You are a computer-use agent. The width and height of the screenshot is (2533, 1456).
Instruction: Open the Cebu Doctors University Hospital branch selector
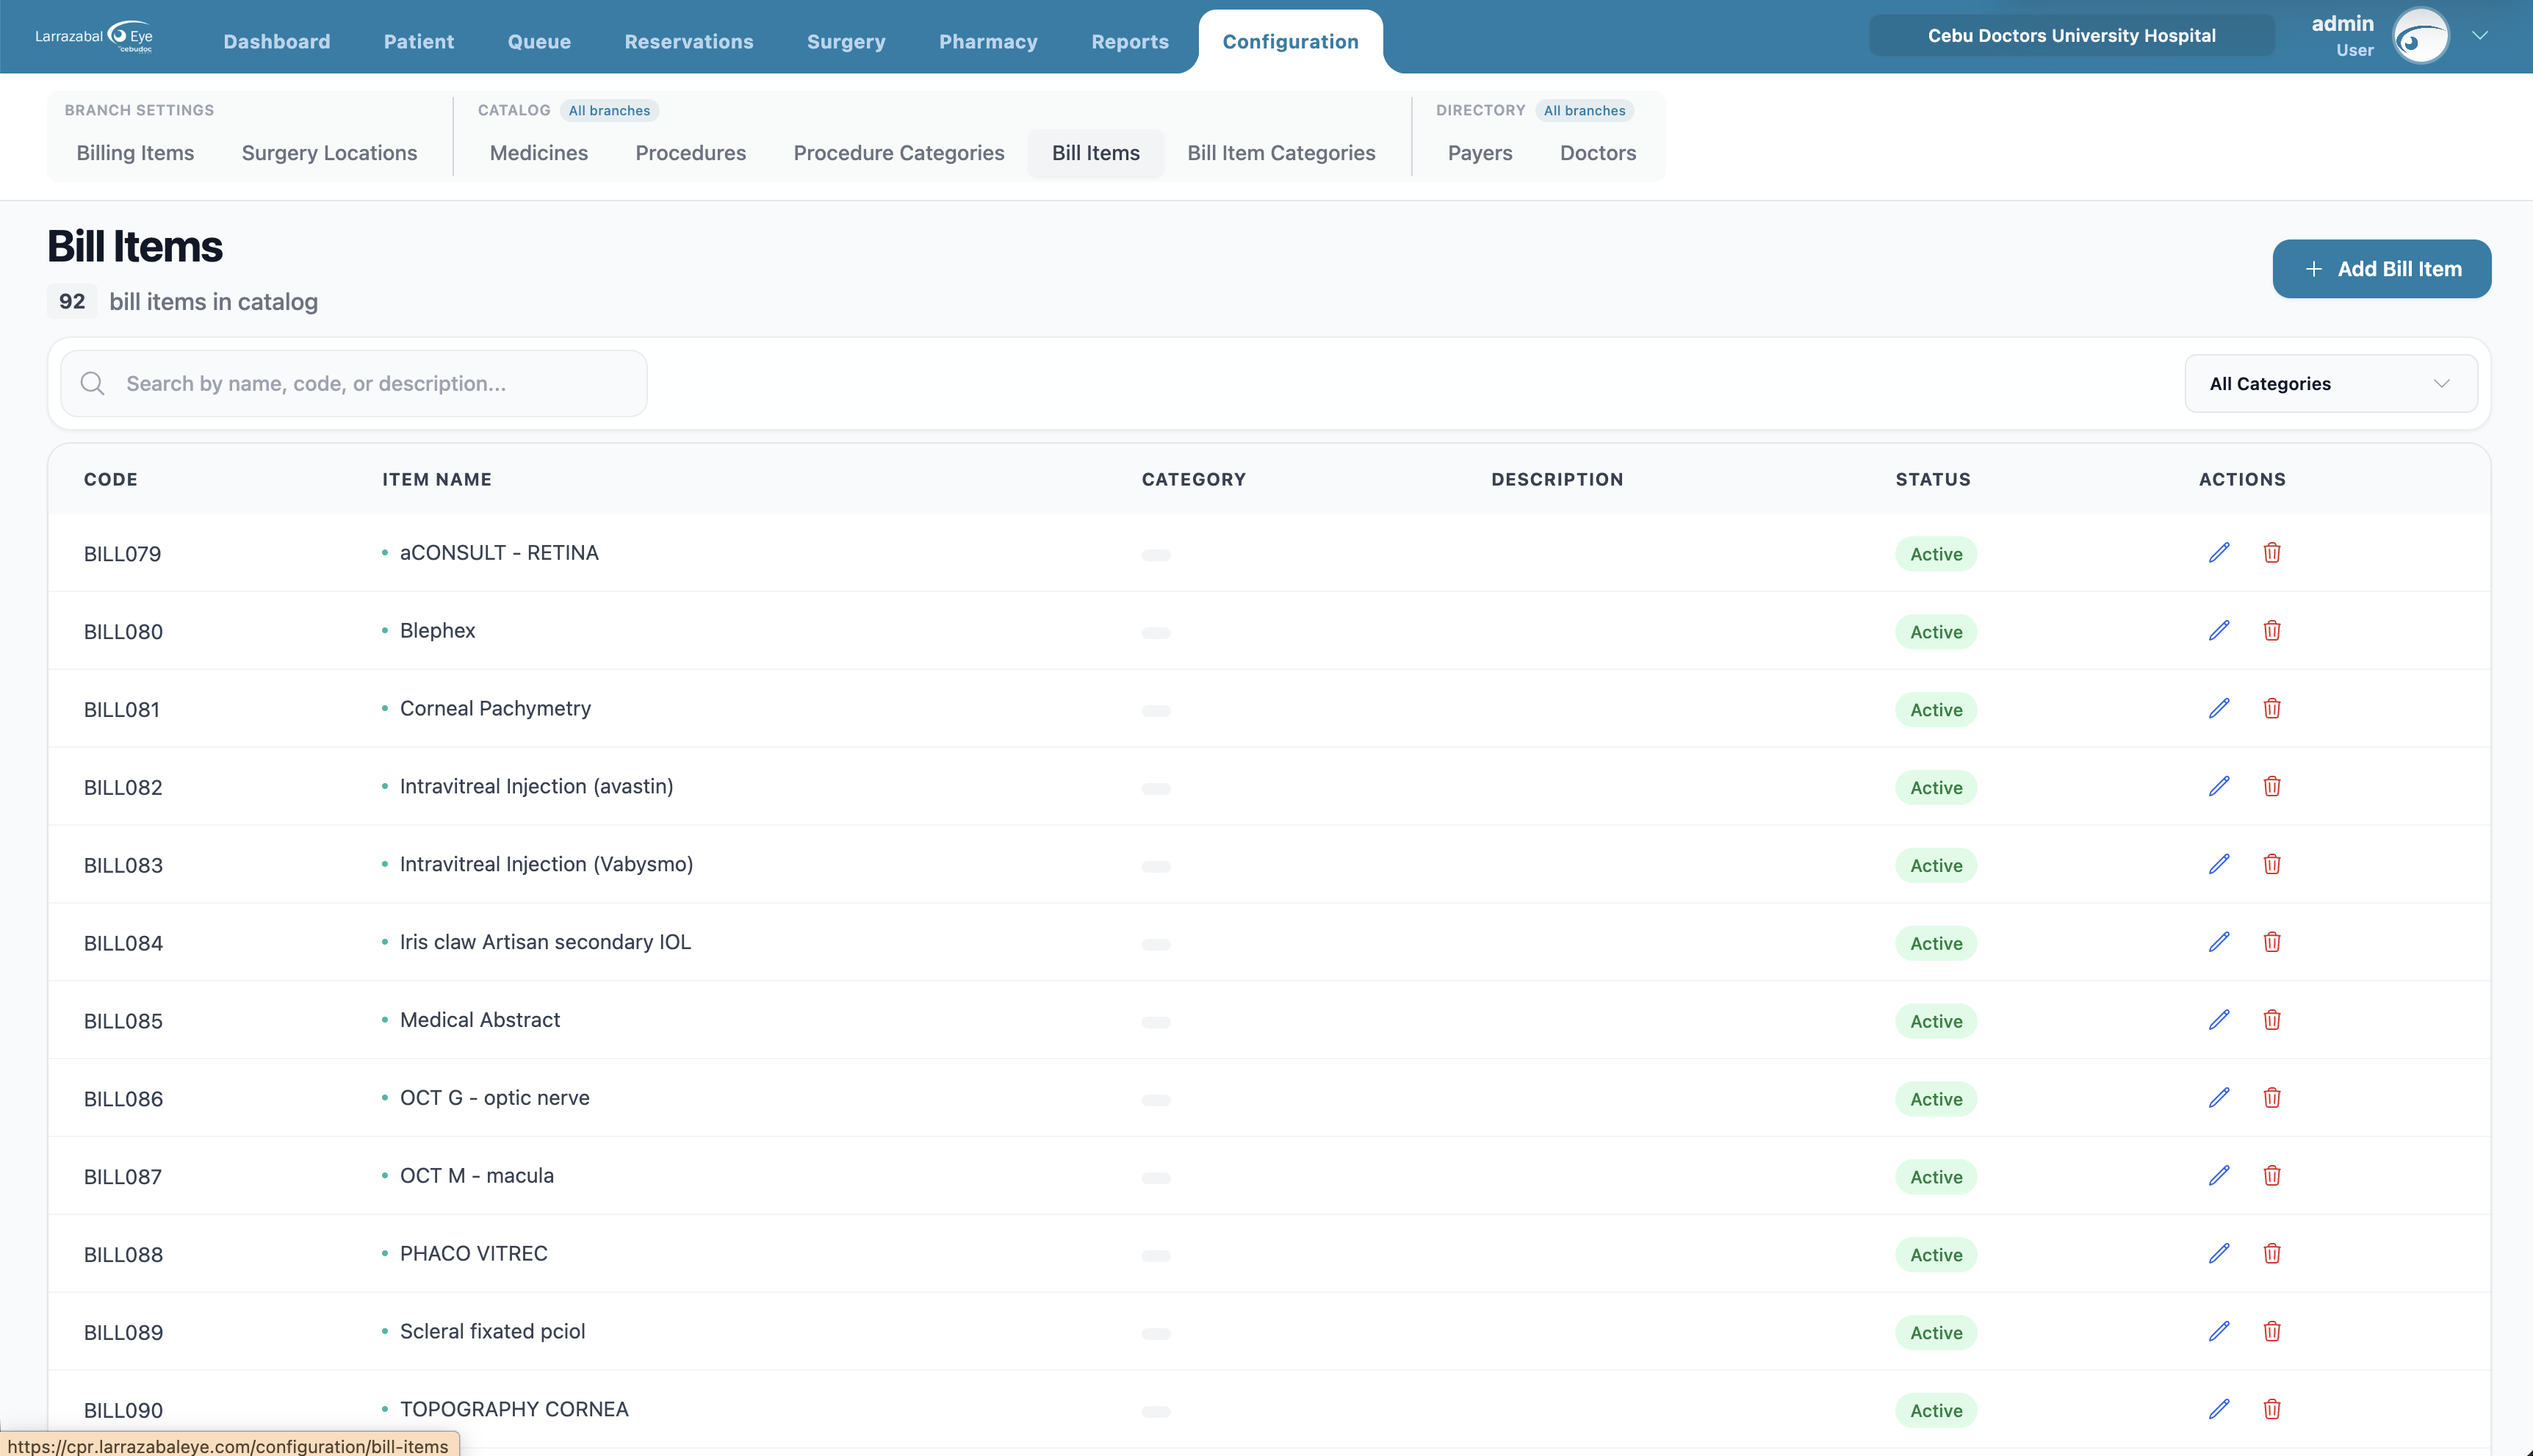pyautogui.click(x=2071, y=36)
